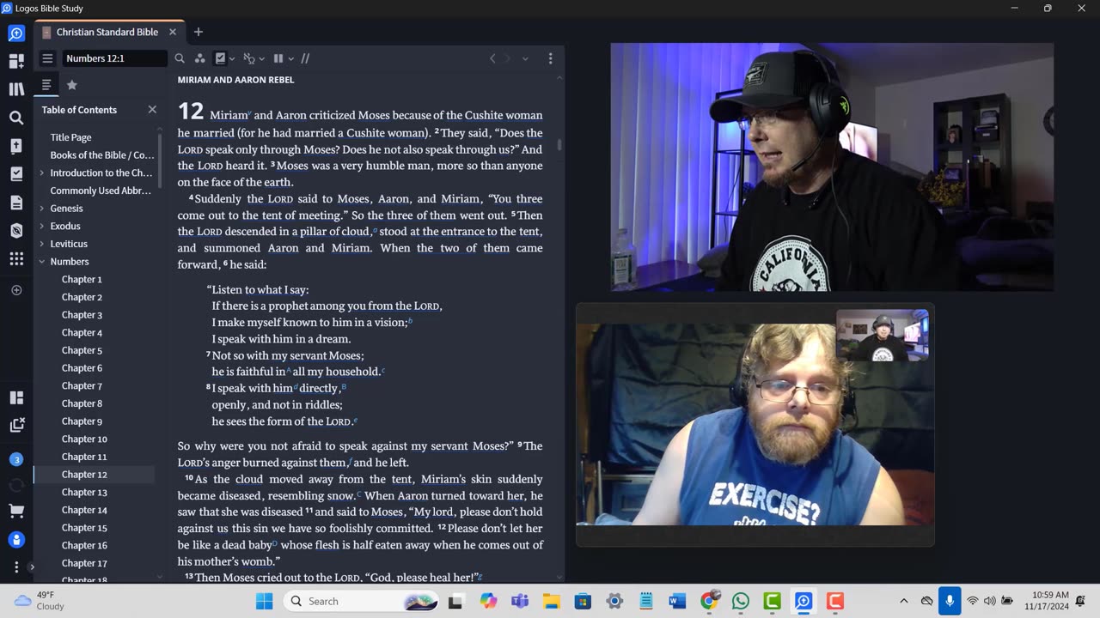Open dropdown next to notes checkbox icon
1100x618 pixels.
click(232, 58)
